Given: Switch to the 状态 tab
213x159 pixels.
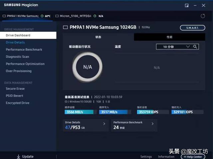Looking at the screenshot, I should click(98, 37).
